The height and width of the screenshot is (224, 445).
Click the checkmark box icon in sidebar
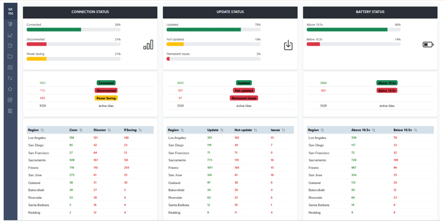(x=10, y=100)
